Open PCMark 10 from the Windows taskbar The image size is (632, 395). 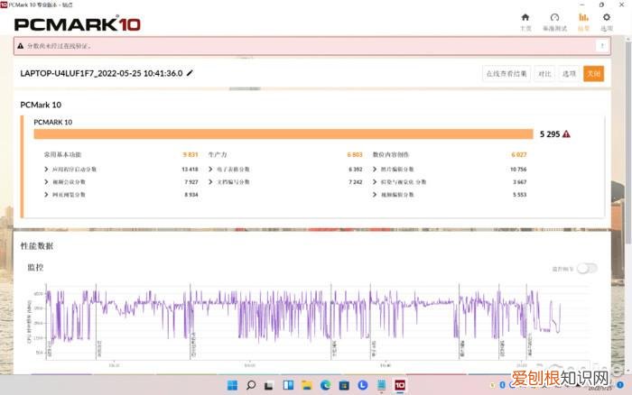pos(399,386)
